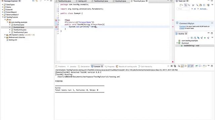
Task: Toggle Focus on Workweek icon in Task List
Action: pyautogui.click(x=193, y=5)
